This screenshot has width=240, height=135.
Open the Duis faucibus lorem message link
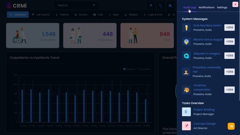(x=207, y=25)
